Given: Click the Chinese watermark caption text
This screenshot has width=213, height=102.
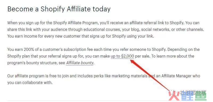Looking at the screenshot, I should point(193,93).
